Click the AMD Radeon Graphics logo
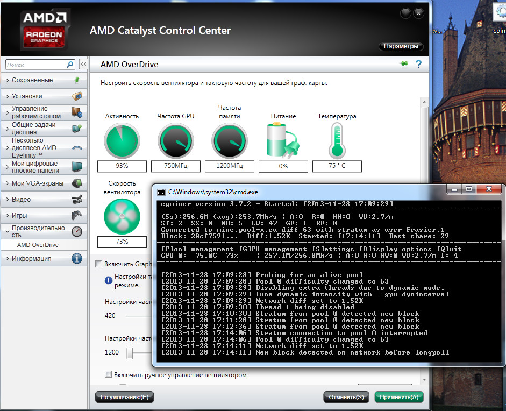This screenshot has width=506, height=411. [x=44, y=30]
